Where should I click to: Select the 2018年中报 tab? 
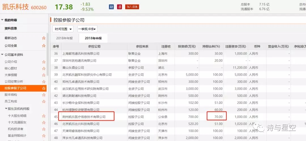93,38
